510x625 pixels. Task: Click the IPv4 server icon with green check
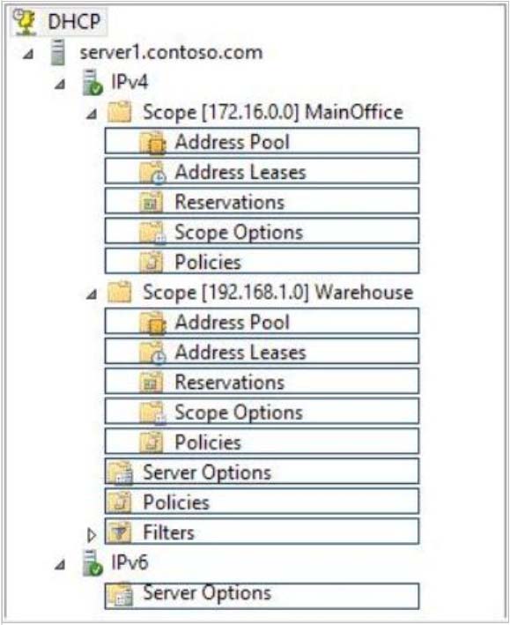pos(92,83)
